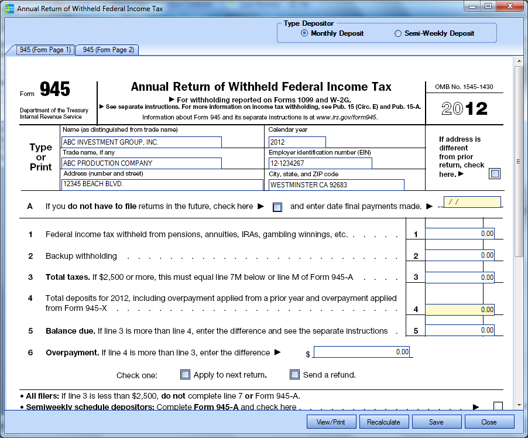Check the address different from prior return box
The width and height of the screenshot is (528, 438).
(x=495, y=174)
